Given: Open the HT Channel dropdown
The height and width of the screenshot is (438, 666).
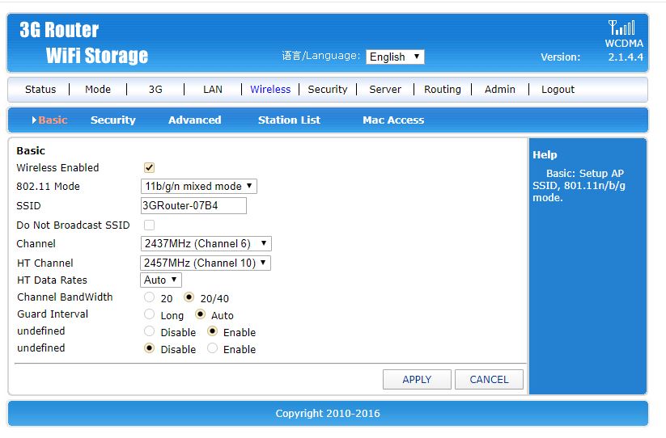Looking at the screenshot, I should 205,263.
